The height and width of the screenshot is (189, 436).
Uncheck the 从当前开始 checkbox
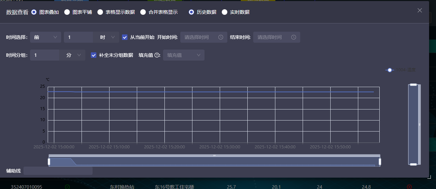click(125, 37)
